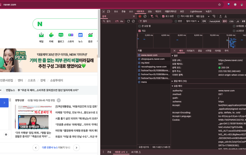Bookmark the page with the star icon
The height and width of the screenshot is (155, 246).
coord(220,5)
